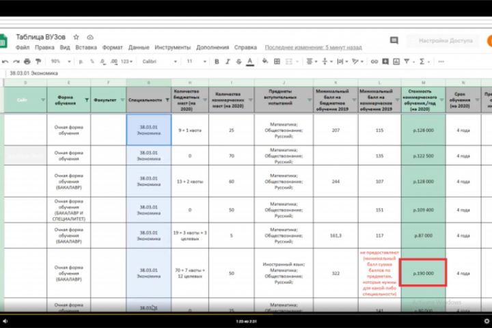Select the cell with 161,3
492x328 pixels.
(x=336, y=235)
